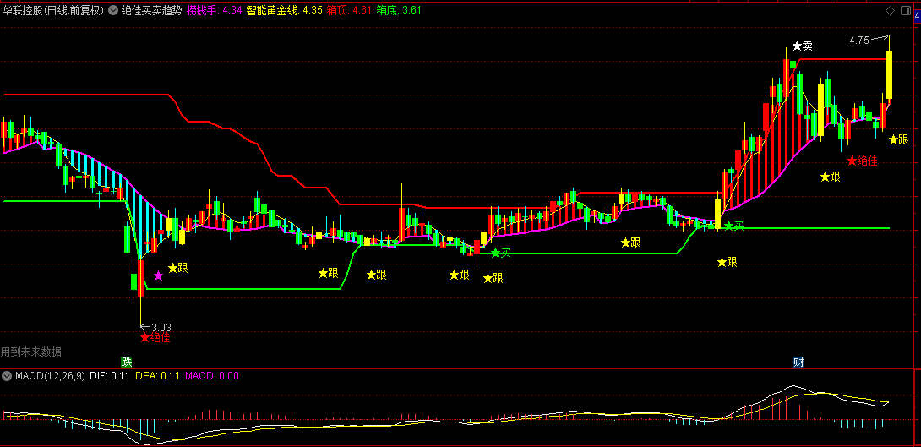This screenshot has width=921, height=447.
Task: Click the DEA: 0.11 value
Action: tap(158, 376)
